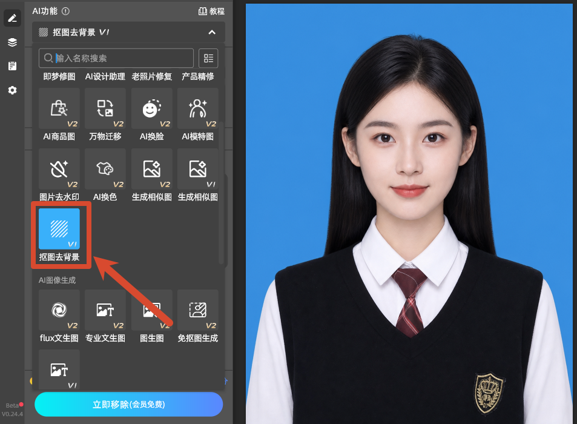Click the 输入名称搜索 search field
The width and height of the screenshot is (577, 424).
116,58
